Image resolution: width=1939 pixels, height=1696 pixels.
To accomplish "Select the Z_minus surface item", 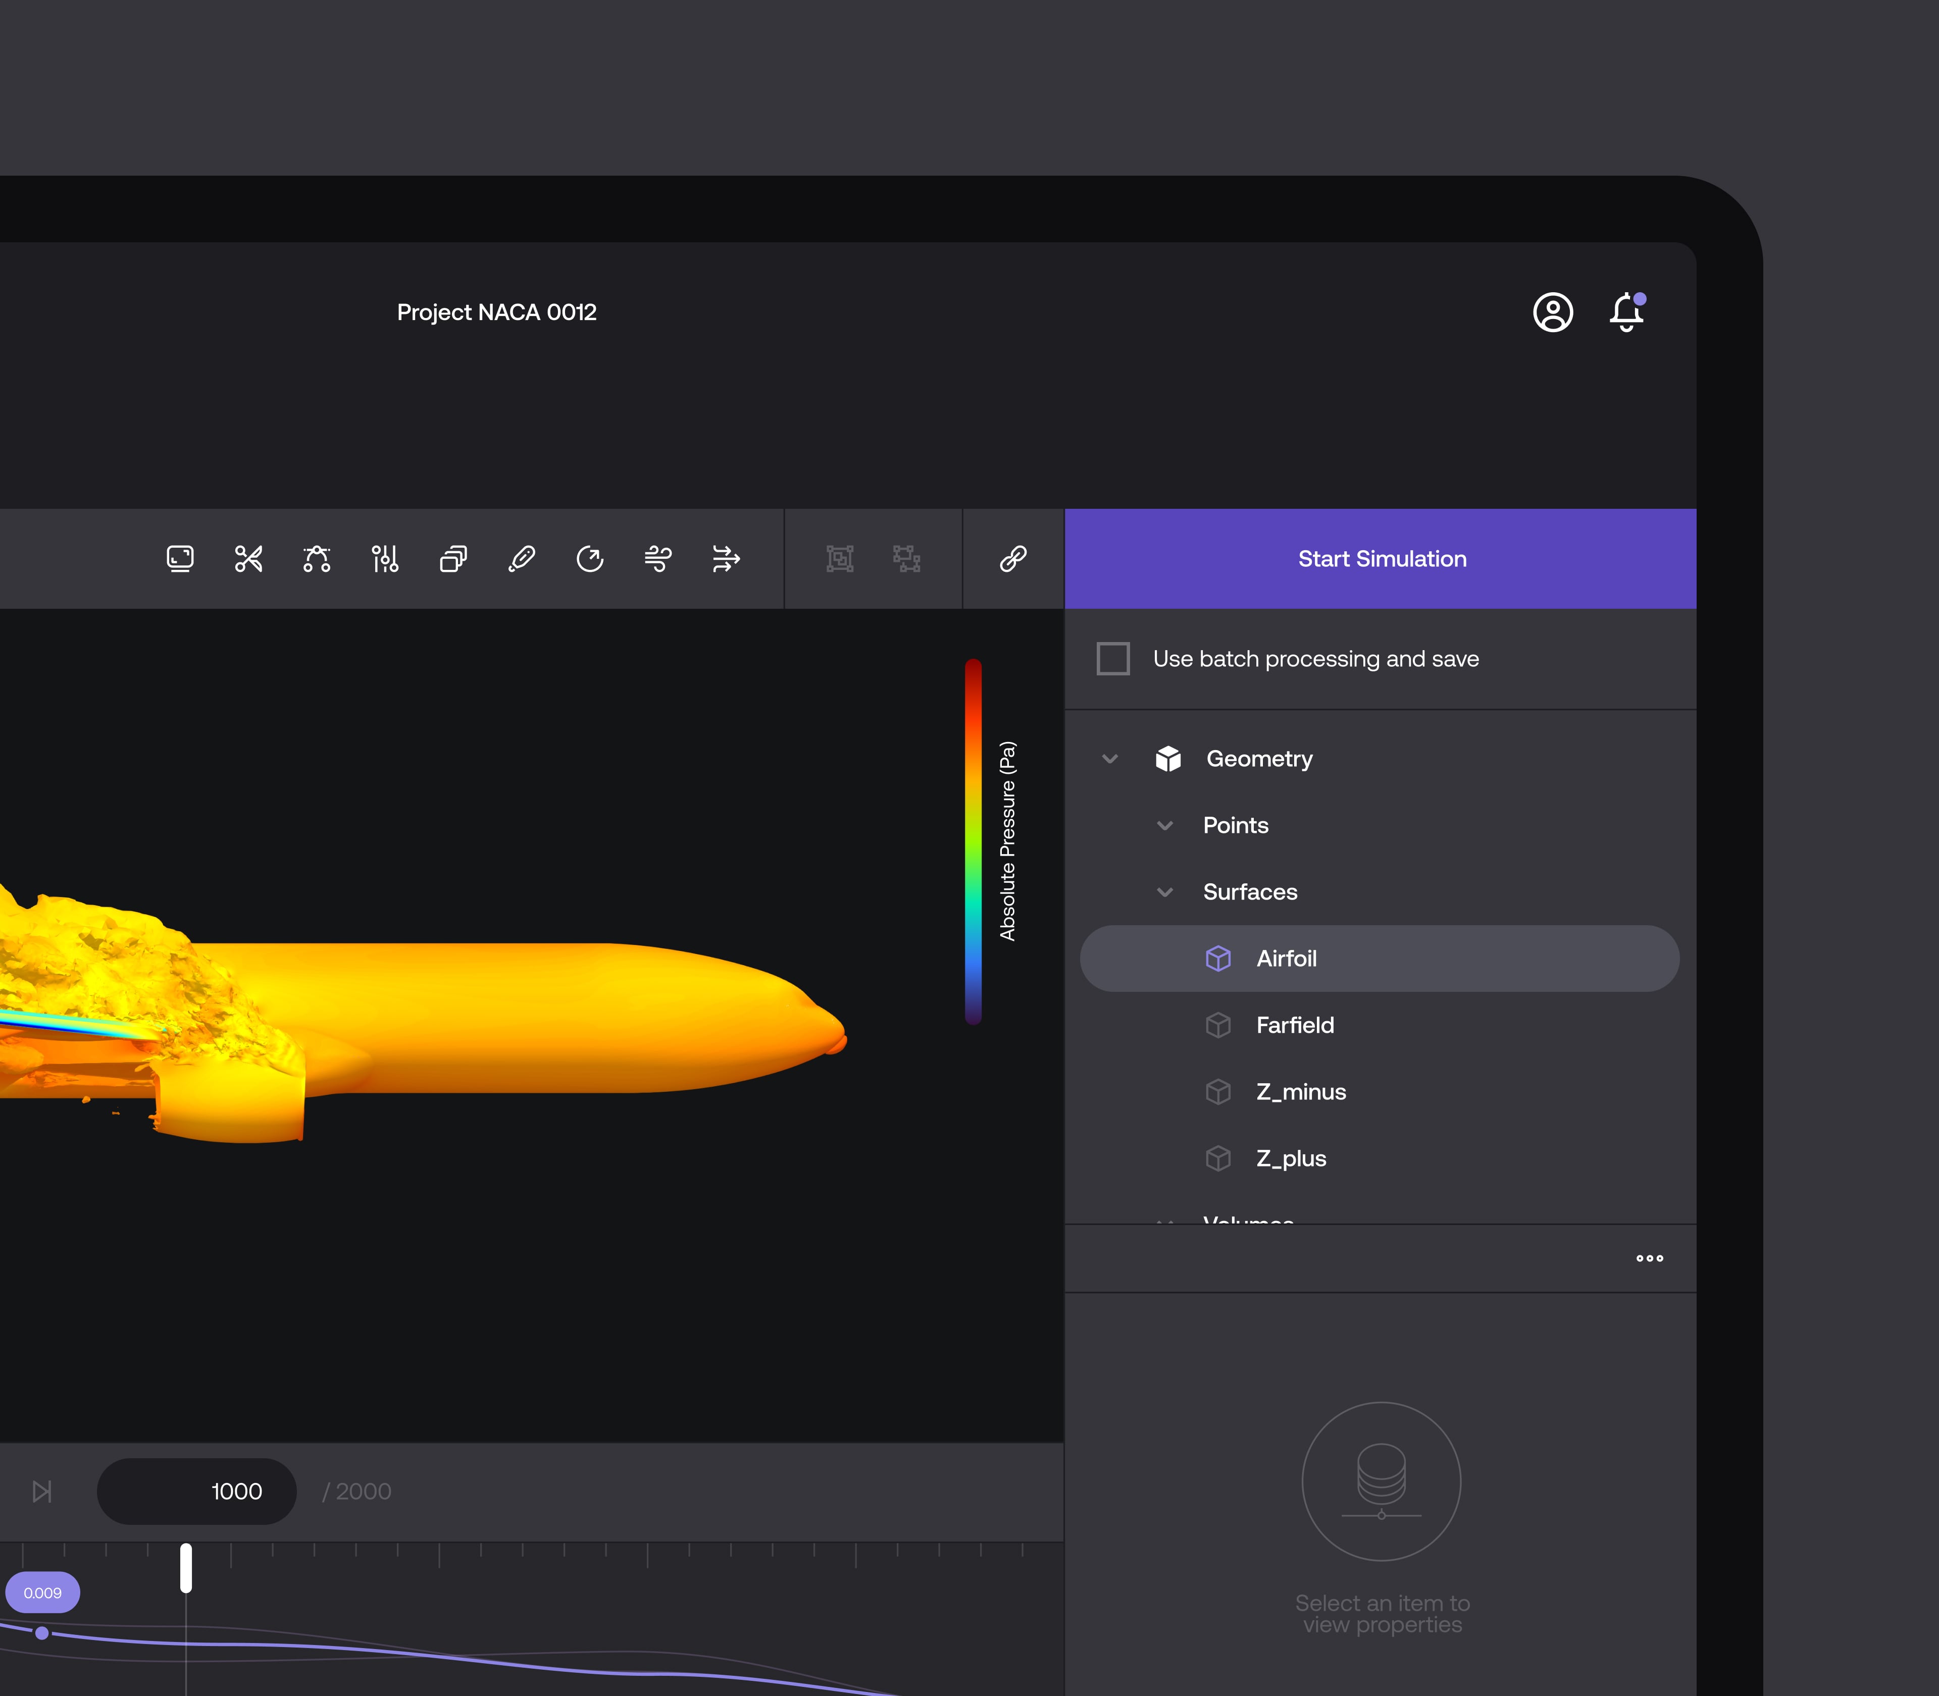I will point(1300,1092).
